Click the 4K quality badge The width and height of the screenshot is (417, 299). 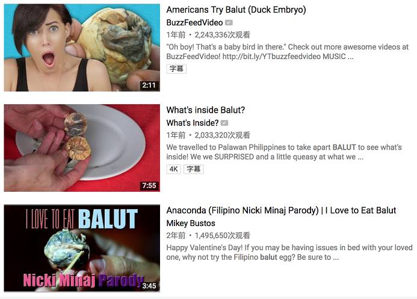[x=174, y=169]
